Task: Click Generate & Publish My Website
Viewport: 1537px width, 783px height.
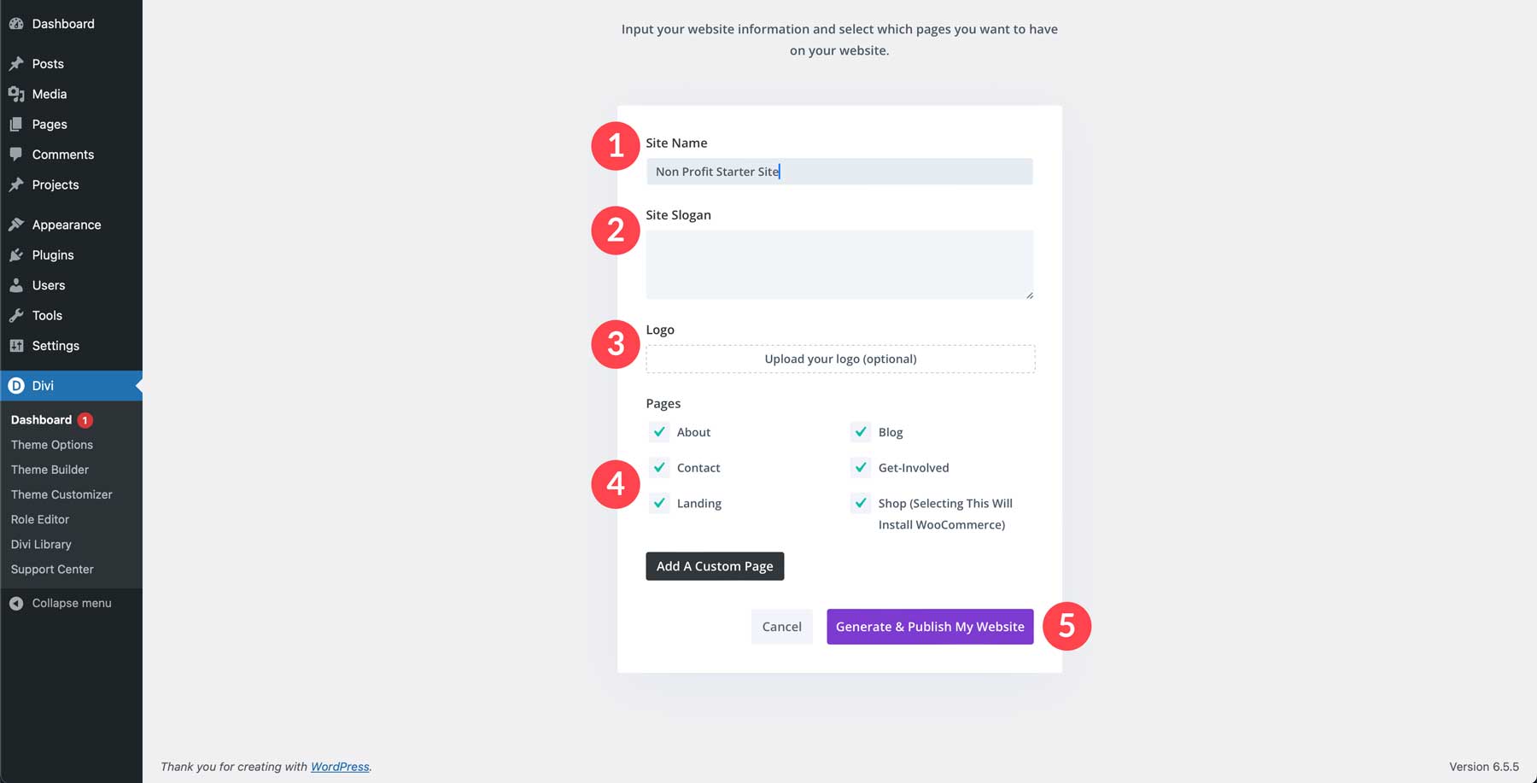Action: 930,626
